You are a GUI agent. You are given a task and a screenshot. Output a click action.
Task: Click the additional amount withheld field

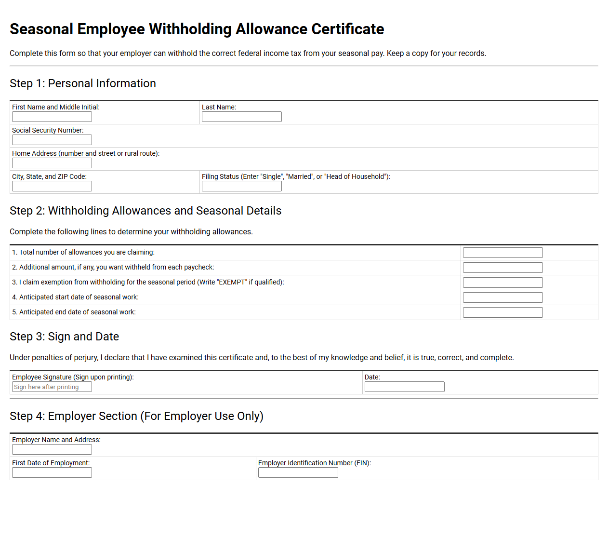pos(503,268)
